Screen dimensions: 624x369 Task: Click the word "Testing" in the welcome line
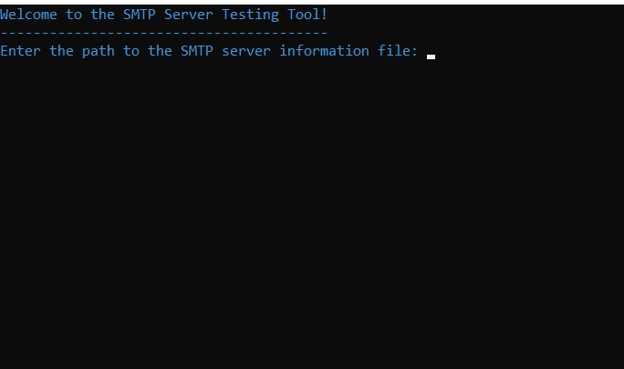tap(250, 15)
